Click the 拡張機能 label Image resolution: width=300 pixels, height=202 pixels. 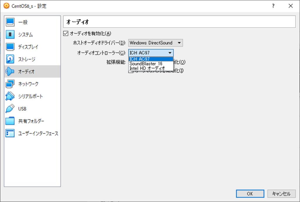pos(116,62)
